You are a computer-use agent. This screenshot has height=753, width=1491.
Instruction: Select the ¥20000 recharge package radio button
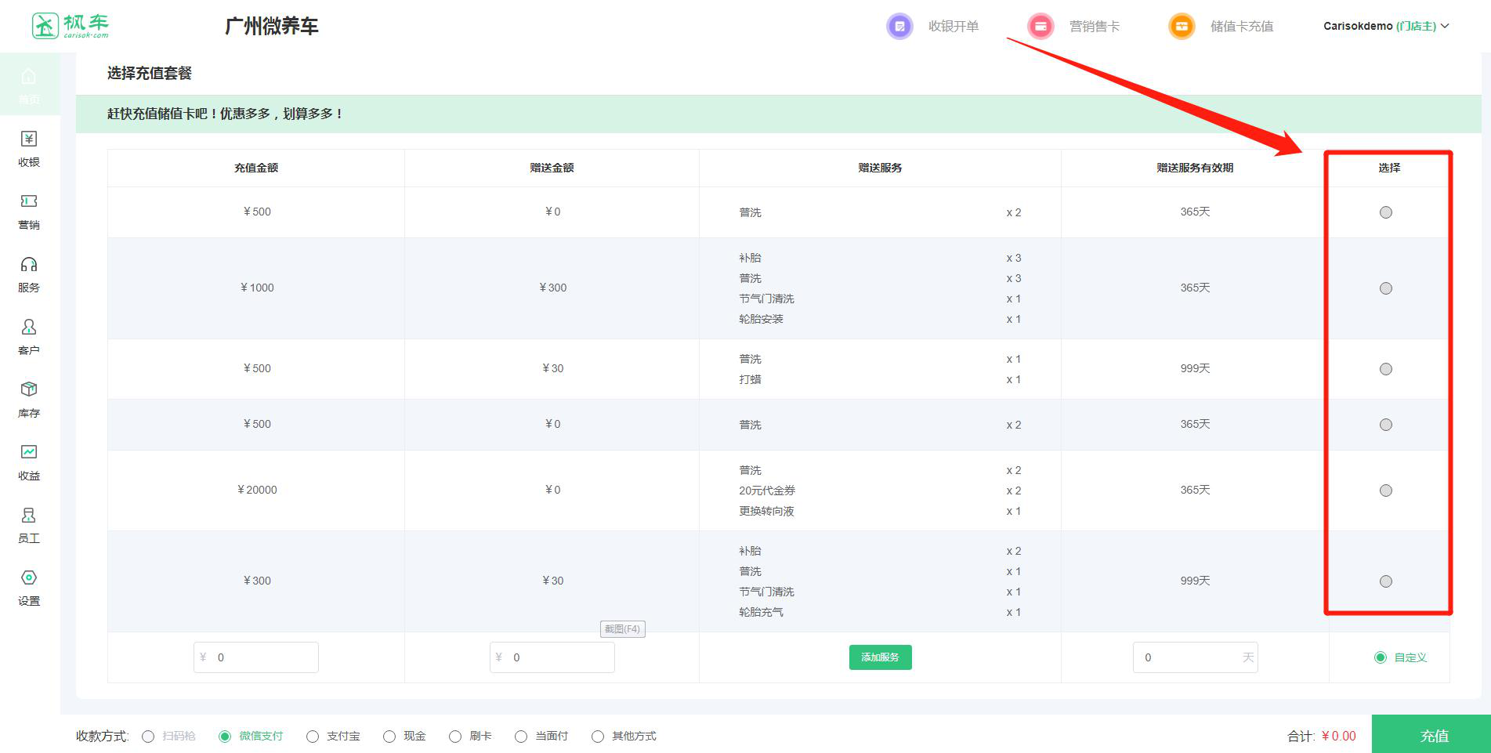click(1385, 491)
